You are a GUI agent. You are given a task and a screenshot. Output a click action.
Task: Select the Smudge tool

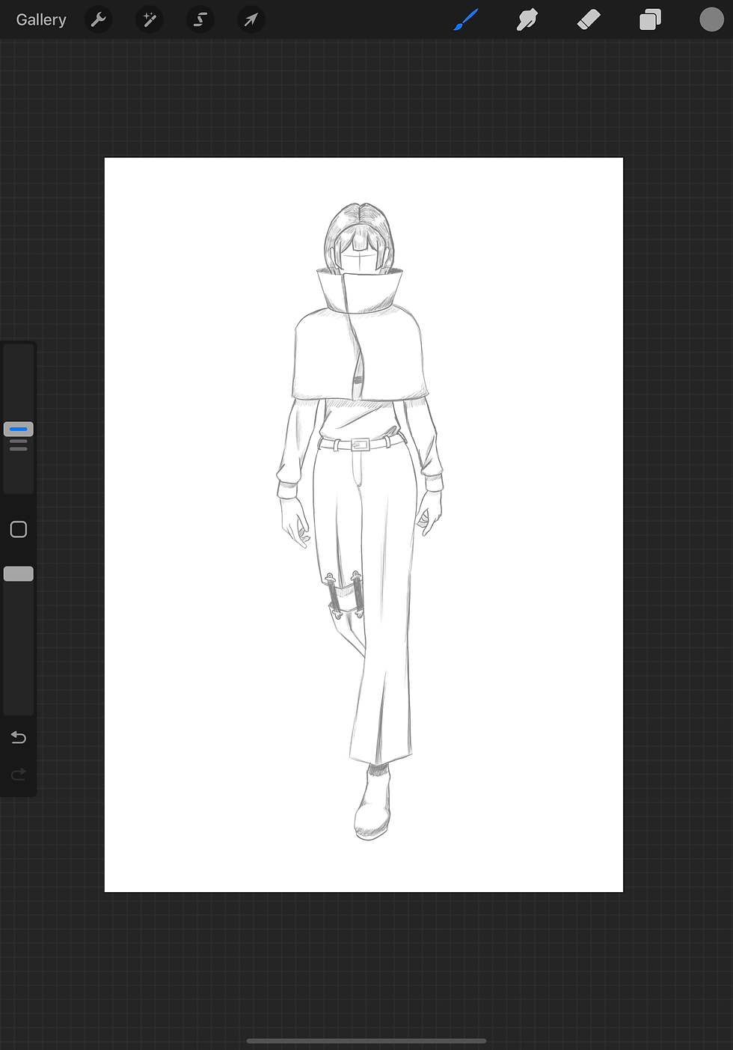click(527, 19)
